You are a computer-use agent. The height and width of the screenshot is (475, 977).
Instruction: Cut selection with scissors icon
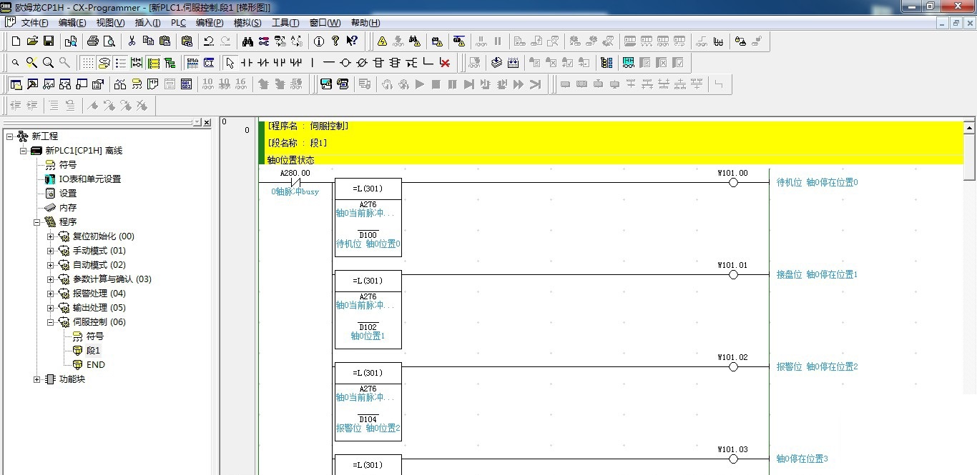coord(131,41)
